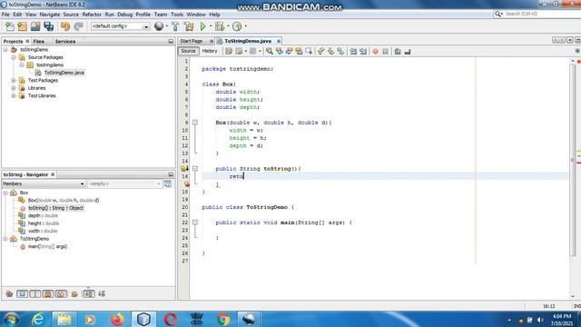Open the Navigate menu

click(50, 15)
